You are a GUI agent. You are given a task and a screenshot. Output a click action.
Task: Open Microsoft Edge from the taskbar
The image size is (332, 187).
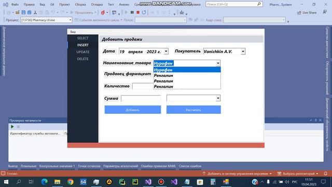[x=45, y=182]
